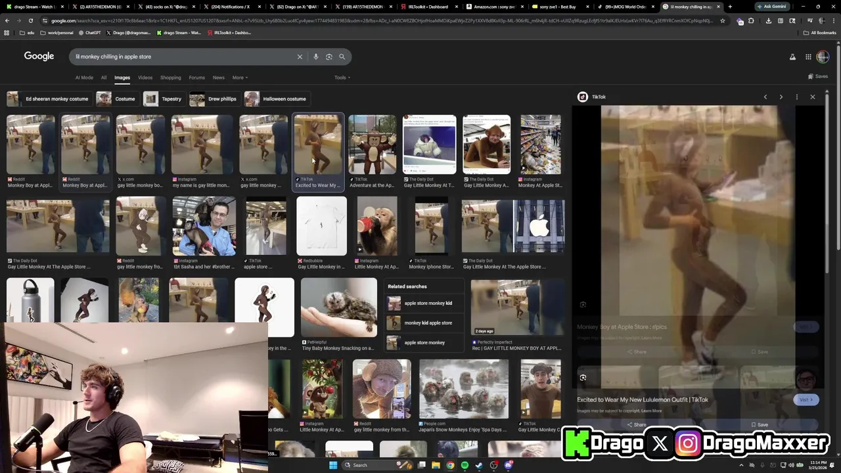
Task: Switch to the Videos tab
Action: pyautogui.click(x=145, y=78)
